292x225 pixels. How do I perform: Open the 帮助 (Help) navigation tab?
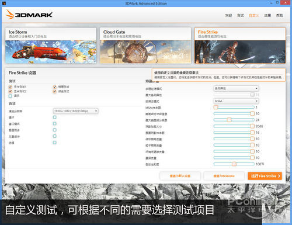coord(280,15)
